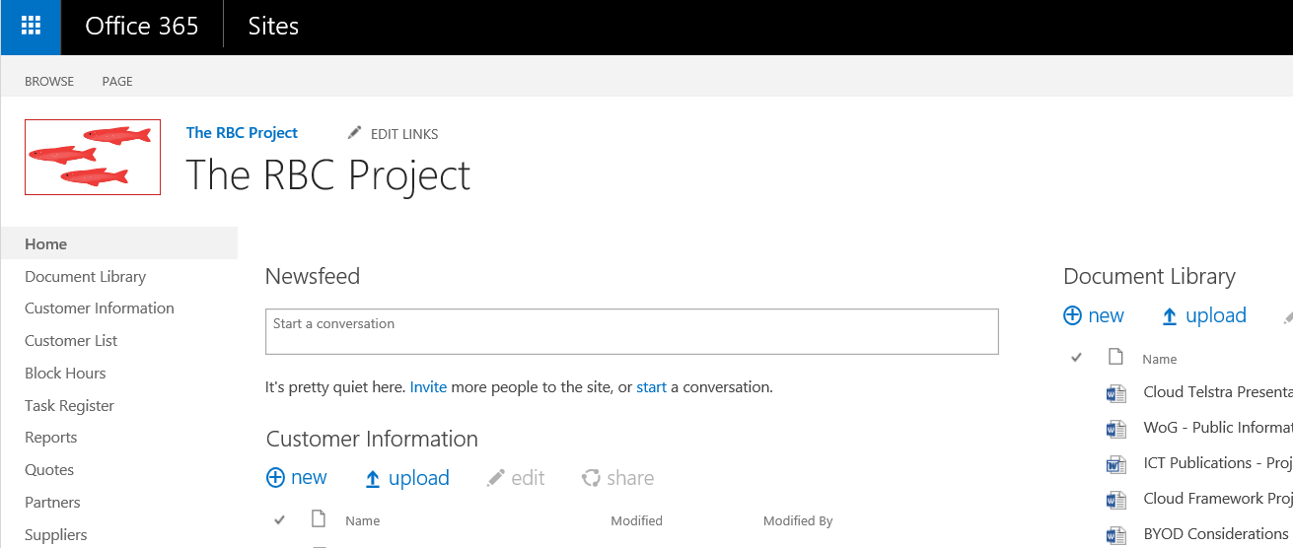This screenshot has width=1293, height=548.
Task: Click the upload arrow icon in Document Library
Action: [1170, 316]
